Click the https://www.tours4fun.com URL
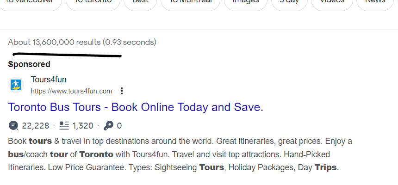This screenshot has height=185, width=398. pyautogui.click(x=71, y=91)
